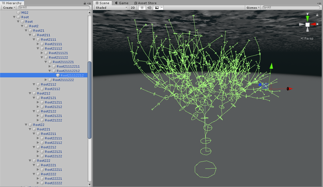Click cube icon beside Root2122
This screenshot has width=323, height=187.
coord(38,111)
